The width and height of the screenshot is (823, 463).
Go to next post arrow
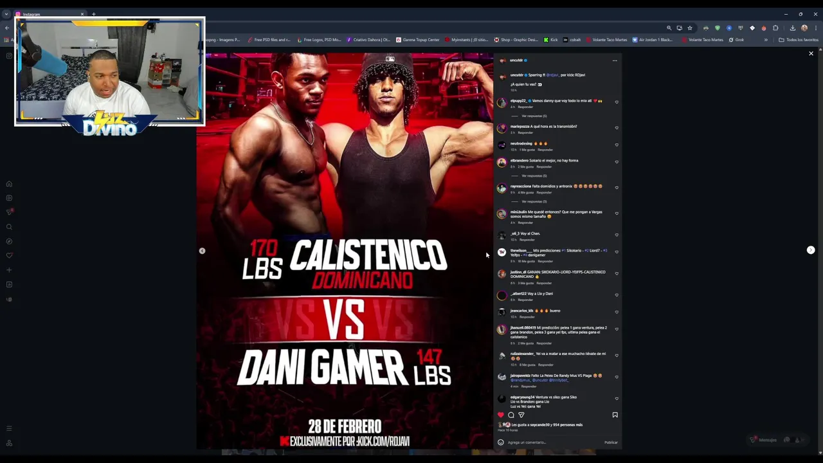tap(811, 250)
